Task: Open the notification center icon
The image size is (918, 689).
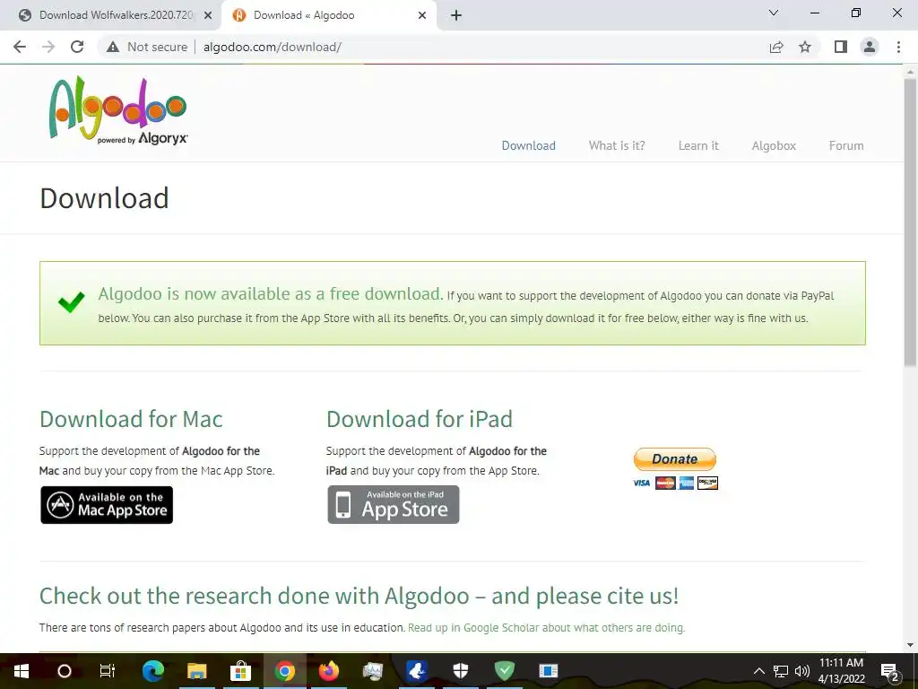Action: pos(889,671)
